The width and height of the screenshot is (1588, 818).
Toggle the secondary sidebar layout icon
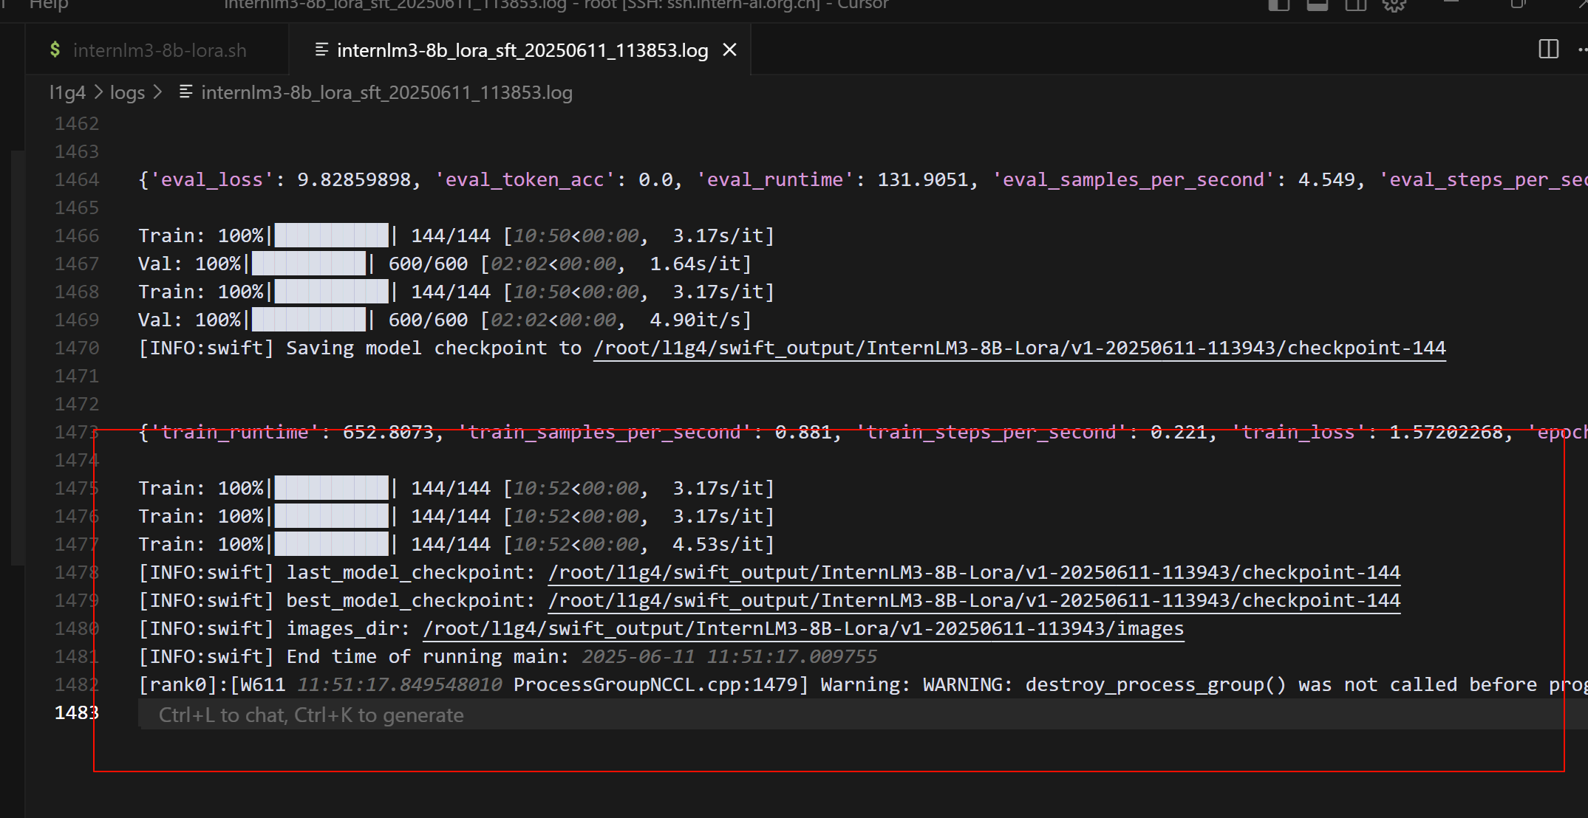coord(1355,5)
